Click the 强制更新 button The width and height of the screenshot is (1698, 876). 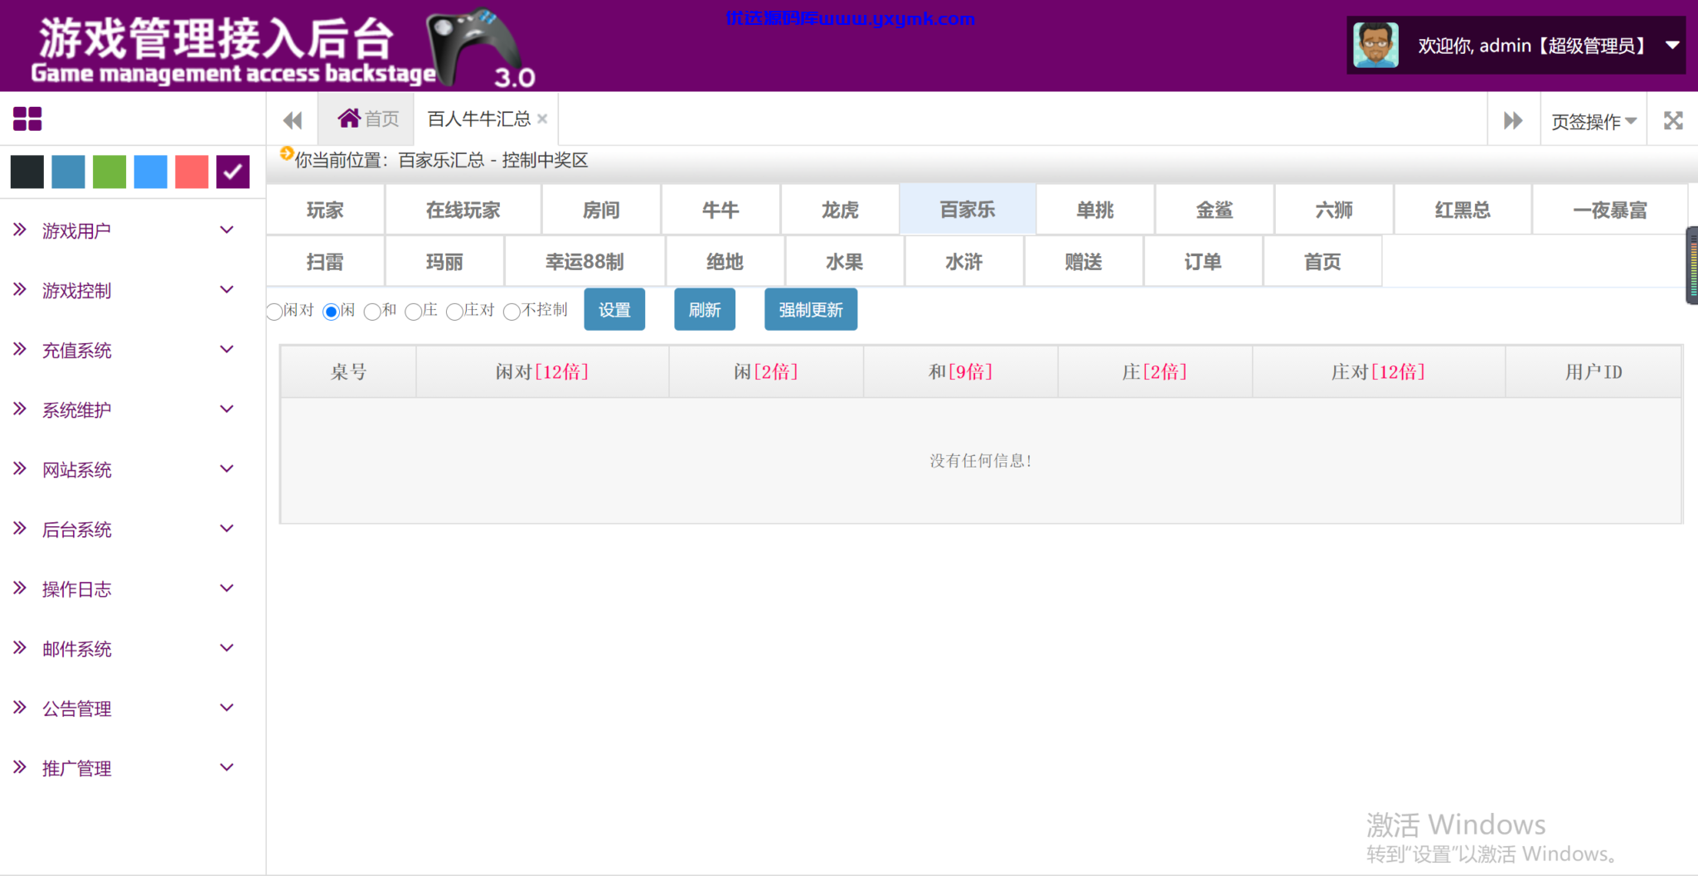[811, 309]
